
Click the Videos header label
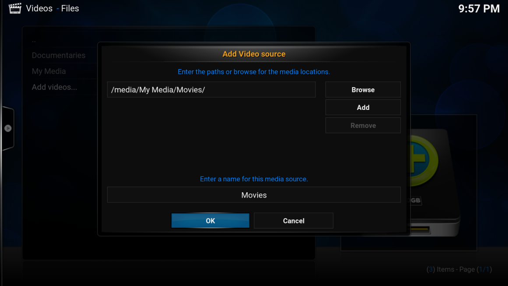click(39, 8)
